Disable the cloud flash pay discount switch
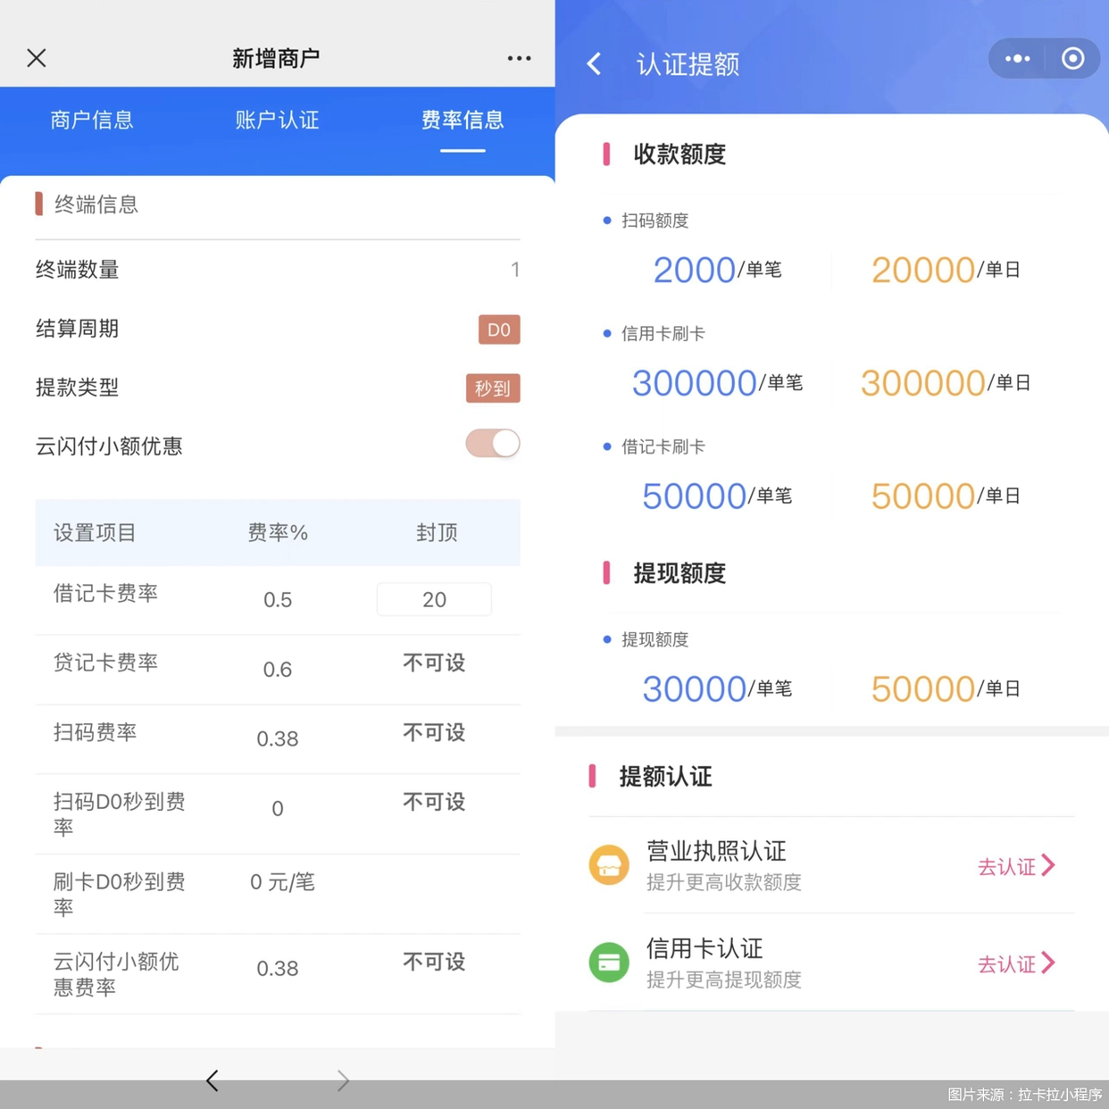Screen dimensions: 1109x1109 click(x=492, y=444)
